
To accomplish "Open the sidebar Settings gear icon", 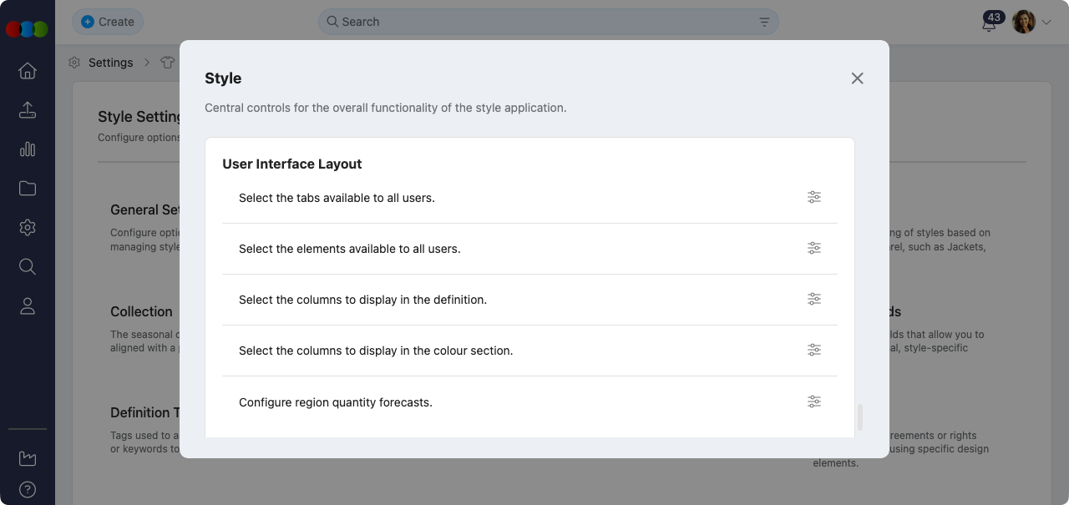I will pos(27,227).
